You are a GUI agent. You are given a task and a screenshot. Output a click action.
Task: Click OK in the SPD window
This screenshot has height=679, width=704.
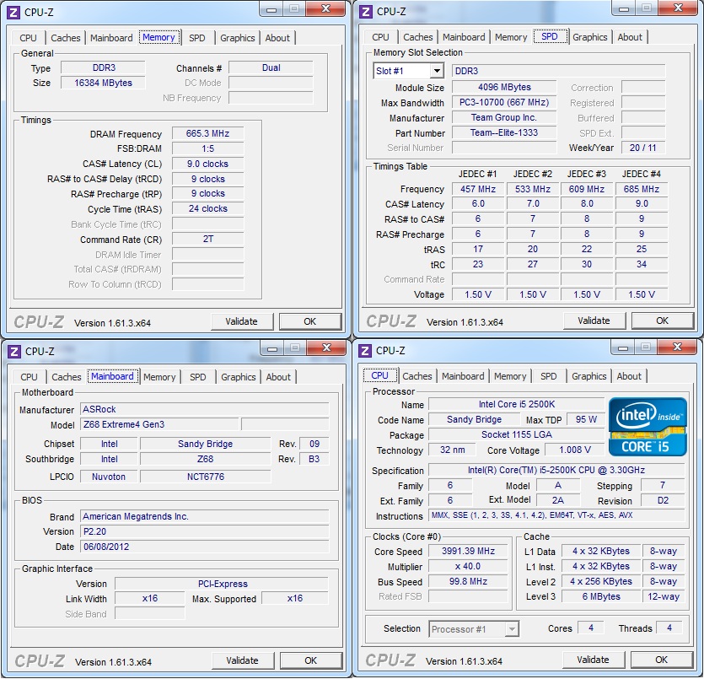(x=662, y=321)
